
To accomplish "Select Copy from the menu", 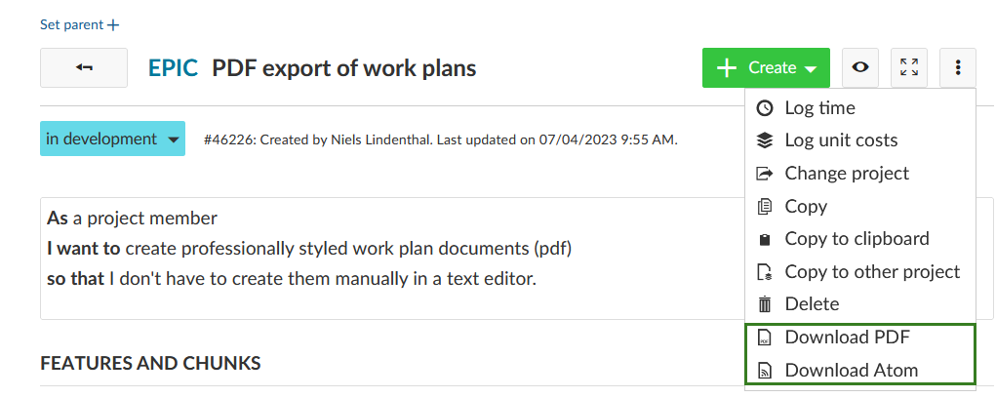I will tap(806, 206).
